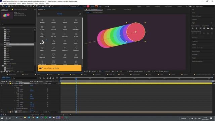
Task: Open the Effect menu
Action: [24, 4]
